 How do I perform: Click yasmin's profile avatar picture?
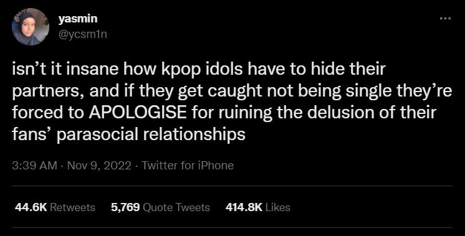(31, 27)
